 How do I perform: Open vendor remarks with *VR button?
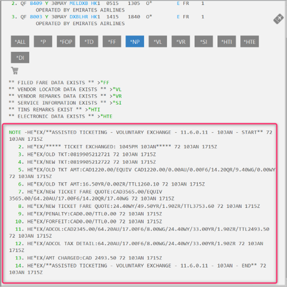coord(181,42)
